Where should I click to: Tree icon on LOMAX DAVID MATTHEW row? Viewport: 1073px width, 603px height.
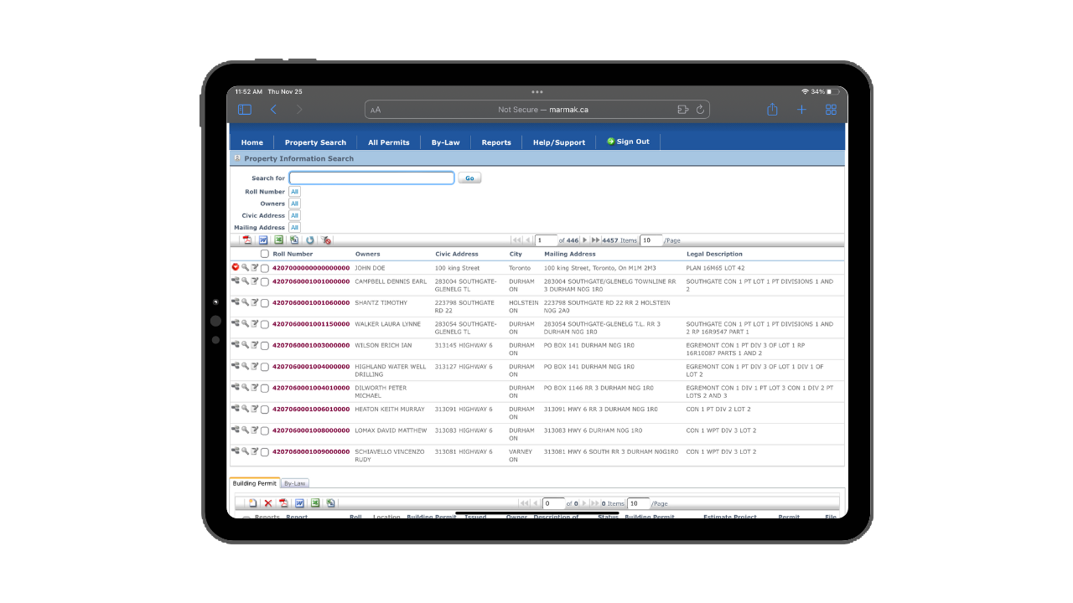click(236, 430)
